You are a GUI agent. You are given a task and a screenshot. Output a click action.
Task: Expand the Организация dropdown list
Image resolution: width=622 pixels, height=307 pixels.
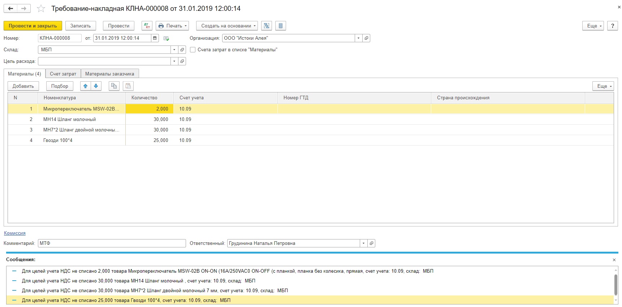point(358,38)
